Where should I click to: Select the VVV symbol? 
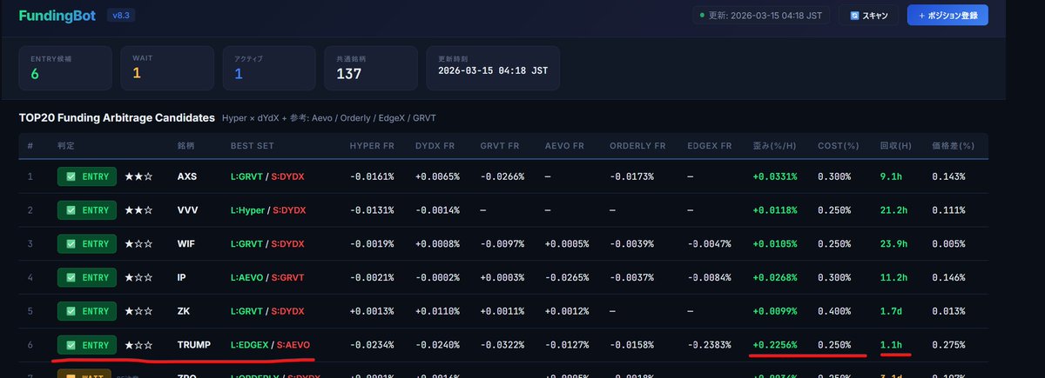(187, 210)
